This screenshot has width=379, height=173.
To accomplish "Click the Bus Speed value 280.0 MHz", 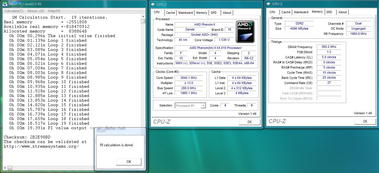I will 189,88.
